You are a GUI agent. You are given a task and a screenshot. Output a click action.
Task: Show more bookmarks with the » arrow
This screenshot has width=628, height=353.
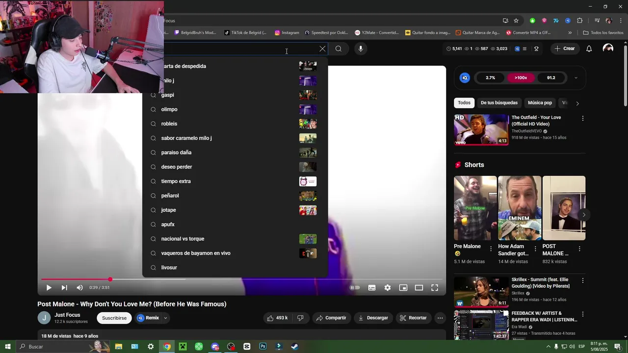570,33
